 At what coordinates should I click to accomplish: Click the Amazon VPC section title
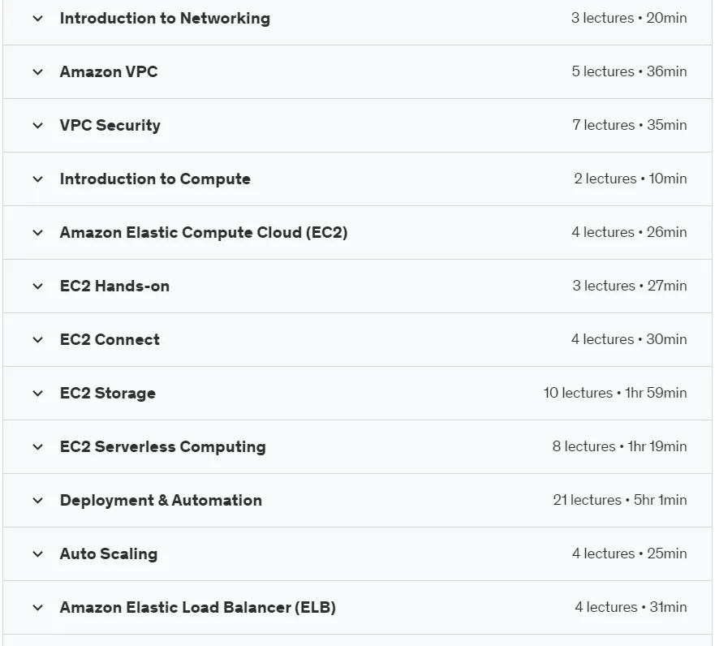tap(109, 72)
